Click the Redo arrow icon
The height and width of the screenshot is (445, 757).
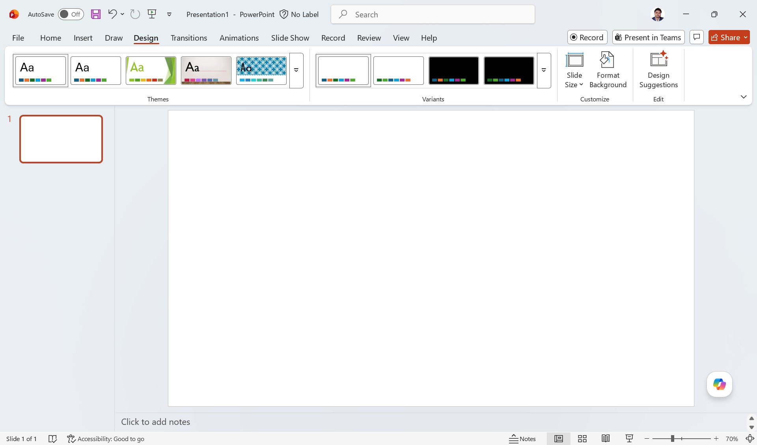tap(135, 14)
